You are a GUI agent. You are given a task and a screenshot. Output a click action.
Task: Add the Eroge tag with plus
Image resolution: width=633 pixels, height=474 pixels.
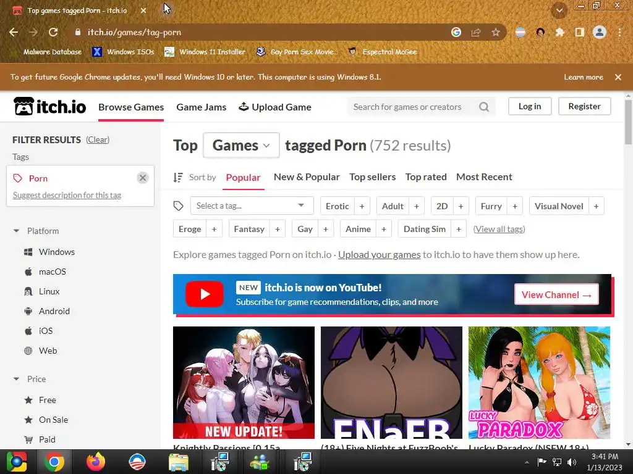[x=214, y=229]
